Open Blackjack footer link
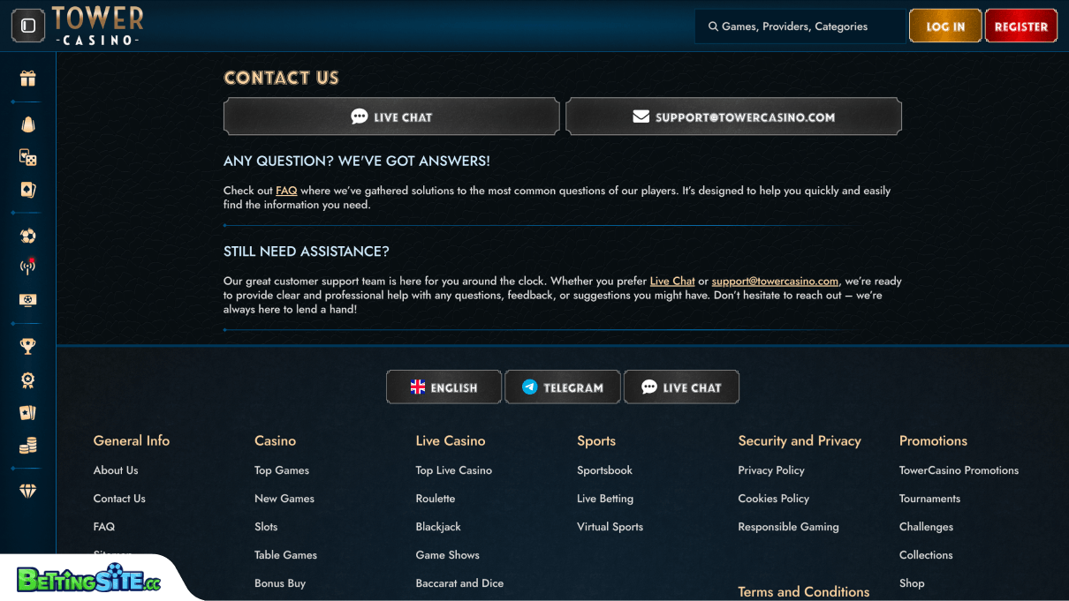 pyautogui.click(x=438, y=527)
